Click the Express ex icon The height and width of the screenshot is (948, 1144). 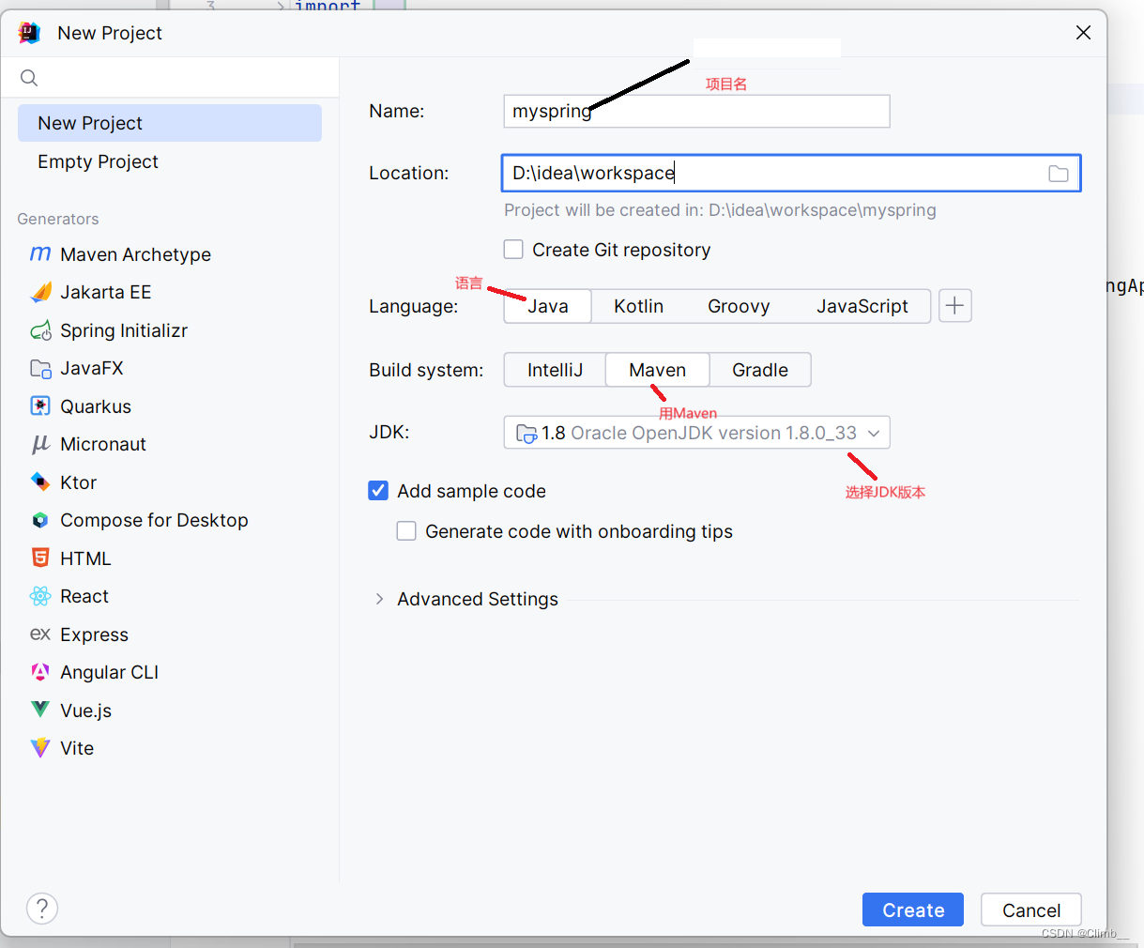(x=40, y=635)
